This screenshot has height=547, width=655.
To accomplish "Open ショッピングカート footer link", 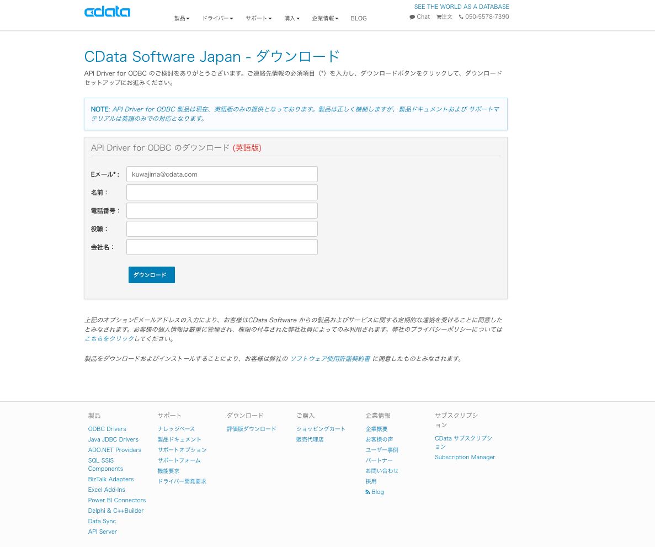I will click(321, 429).
